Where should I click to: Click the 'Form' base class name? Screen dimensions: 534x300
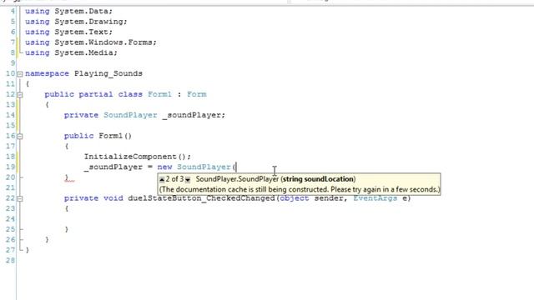(197, 94)
